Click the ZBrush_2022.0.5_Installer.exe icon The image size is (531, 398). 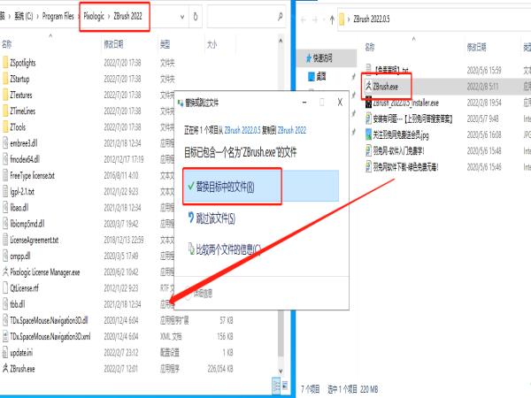(368, 103)
